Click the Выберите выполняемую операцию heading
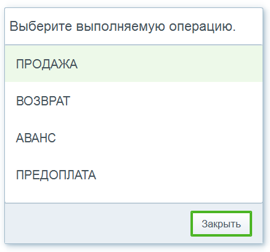Screen dimensions: 270x252 click(123, 26)
